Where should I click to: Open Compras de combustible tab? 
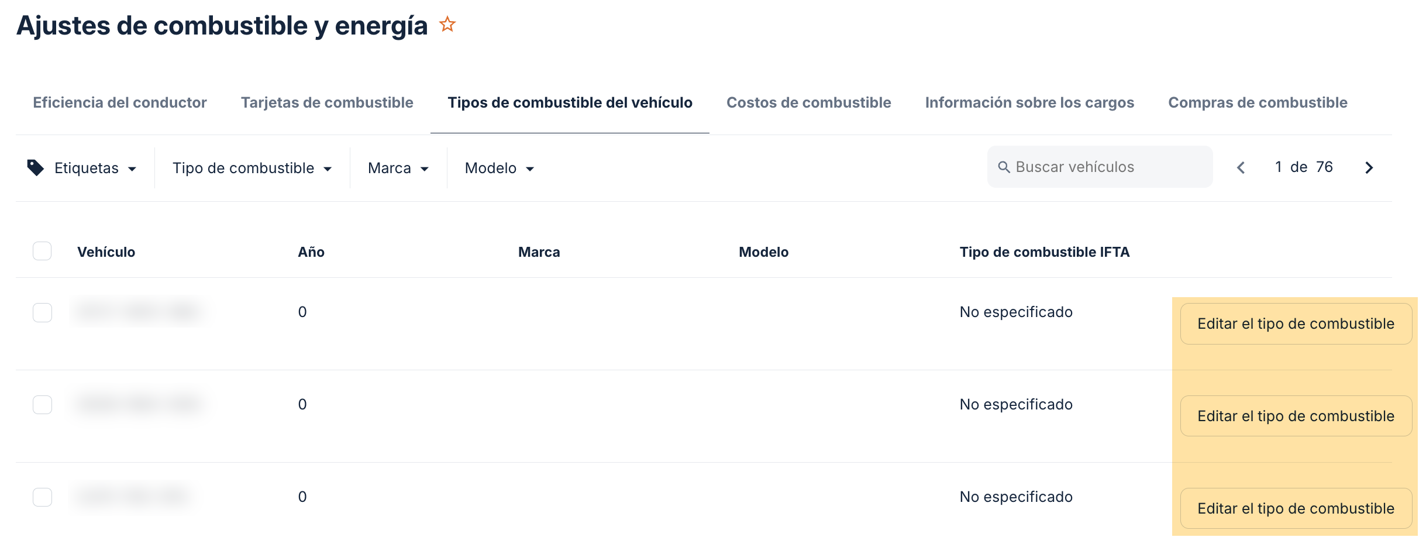(1258, 102)
